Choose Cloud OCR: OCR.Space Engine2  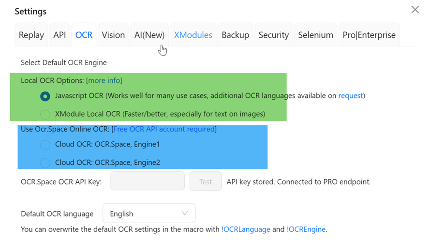point(45,163)
